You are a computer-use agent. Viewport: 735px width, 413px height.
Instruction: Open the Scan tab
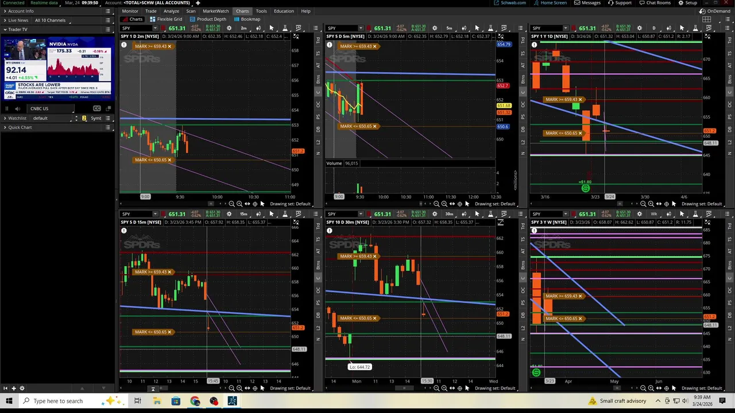click(191, 11)
